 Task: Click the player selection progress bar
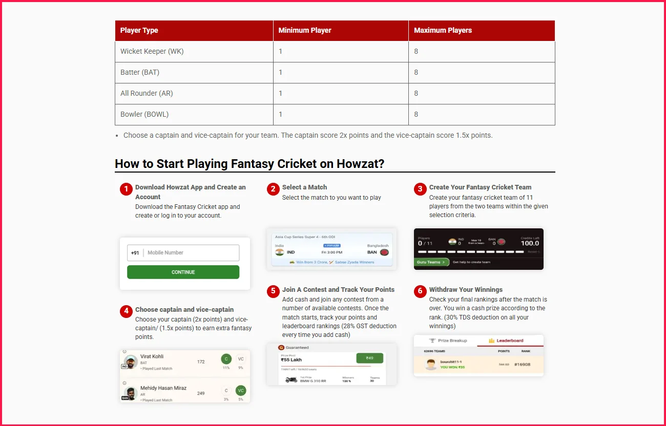pos(471,252)
